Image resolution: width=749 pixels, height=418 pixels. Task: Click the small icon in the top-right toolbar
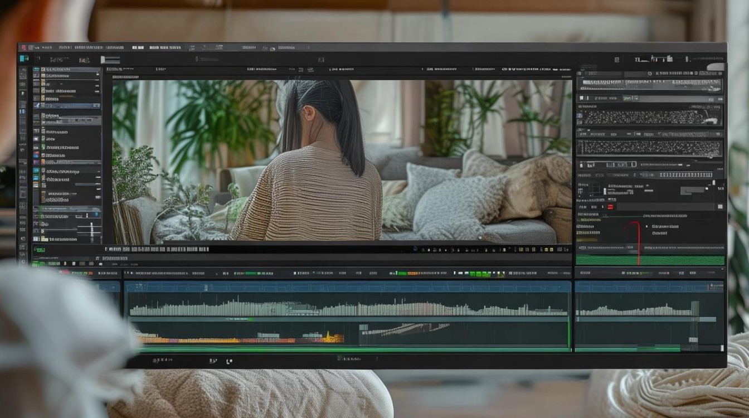(617, 59)
